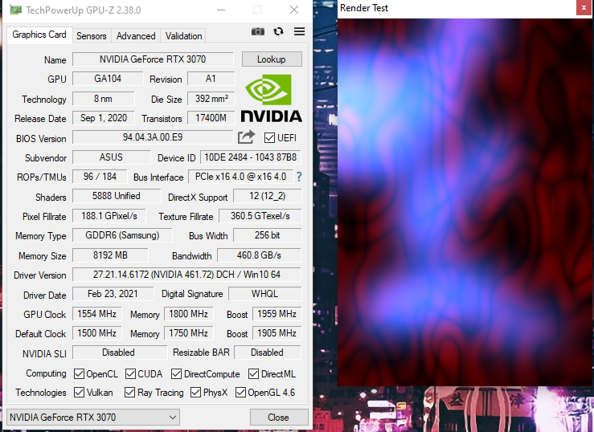This screenshot has height=432, width=594.
Task: Click the GPU Clock Boost value 1959 MHz
Action: pyautogui.click(x=277, y=314)
